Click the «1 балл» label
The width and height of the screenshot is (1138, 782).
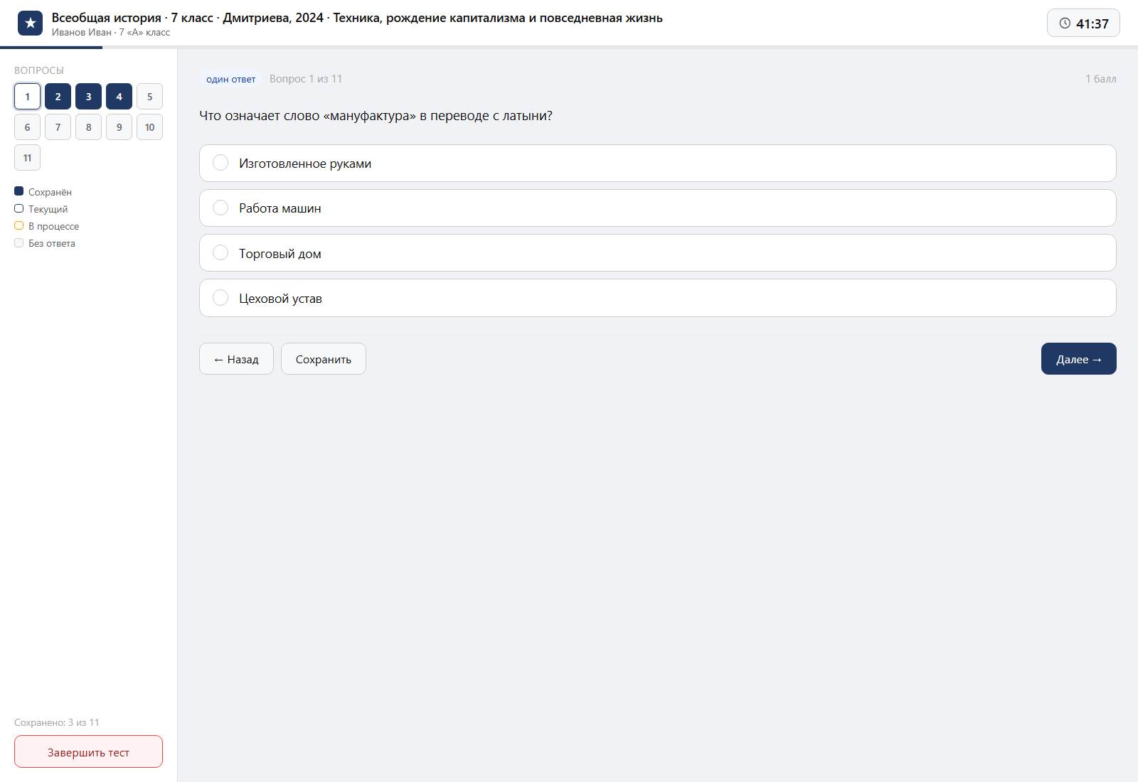tap(1100, 79)
